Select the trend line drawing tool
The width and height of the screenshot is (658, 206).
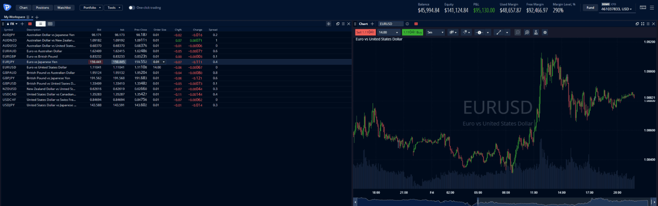(499, 32)
